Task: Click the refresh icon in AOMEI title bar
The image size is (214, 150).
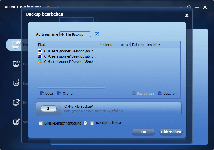Action: point(189,7)
